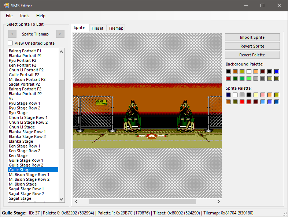288x217 pixels.
Task: Pick the bright red sprite palette swatch
Action: click(x=242, y=102)
